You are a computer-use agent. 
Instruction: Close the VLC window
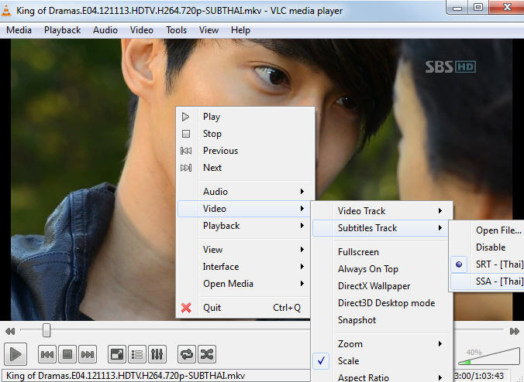(x=507, y=7)
